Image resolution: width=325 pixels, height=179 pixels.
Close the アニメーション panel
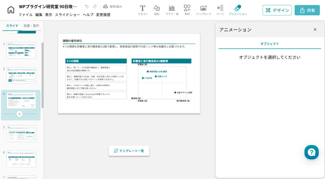[x=315, y=29]
